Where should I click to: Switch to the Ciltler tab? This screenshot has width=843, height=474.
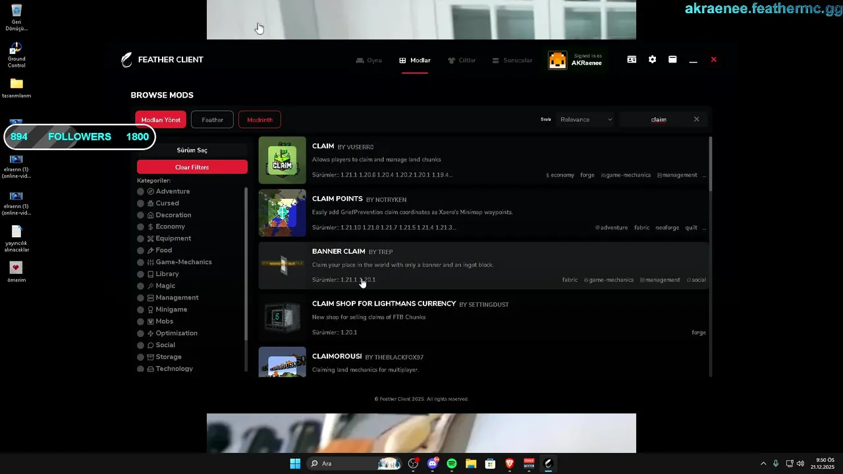(x=462, y=61)
